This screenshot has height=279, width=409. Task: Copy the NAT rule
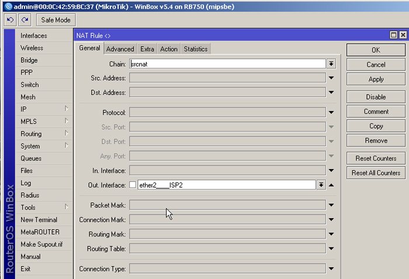point(376,126)
